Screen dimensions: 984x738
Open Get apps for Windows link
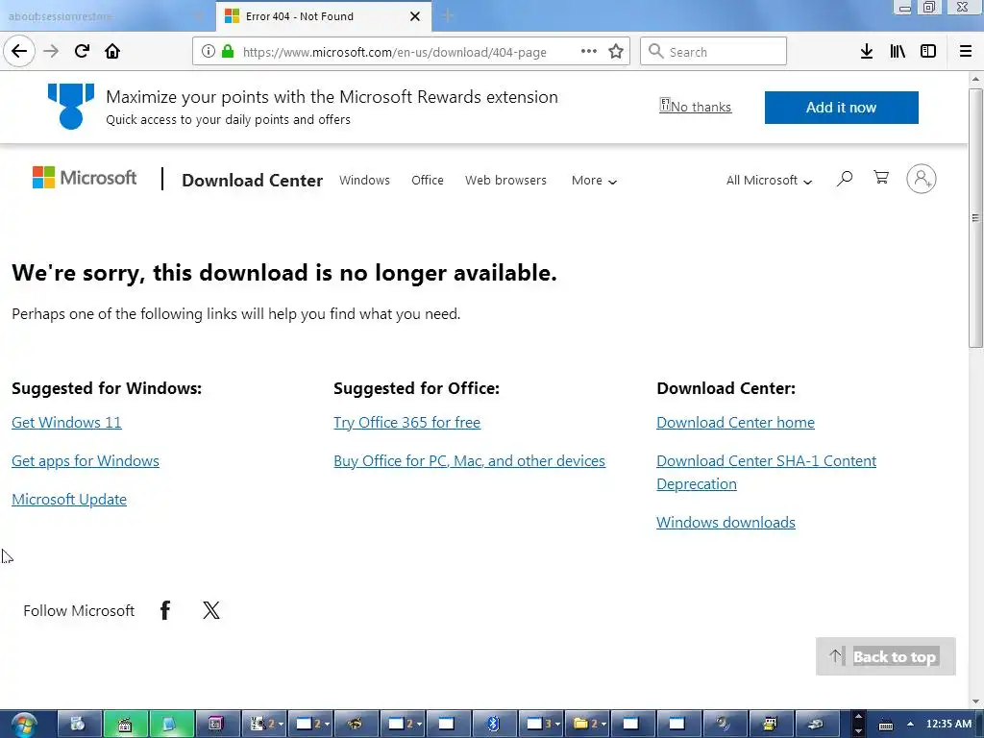(86, 460)
